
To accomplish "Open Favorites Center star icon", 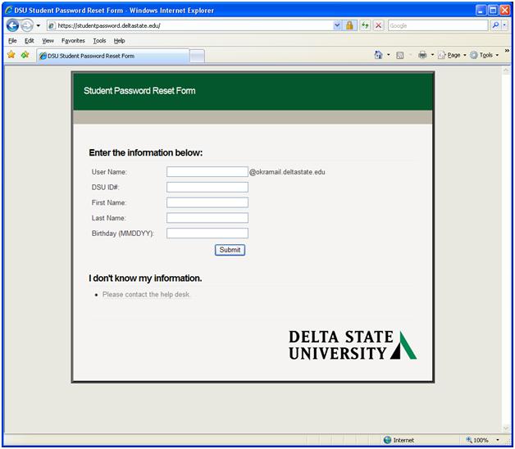I will (x=11, y=55).
